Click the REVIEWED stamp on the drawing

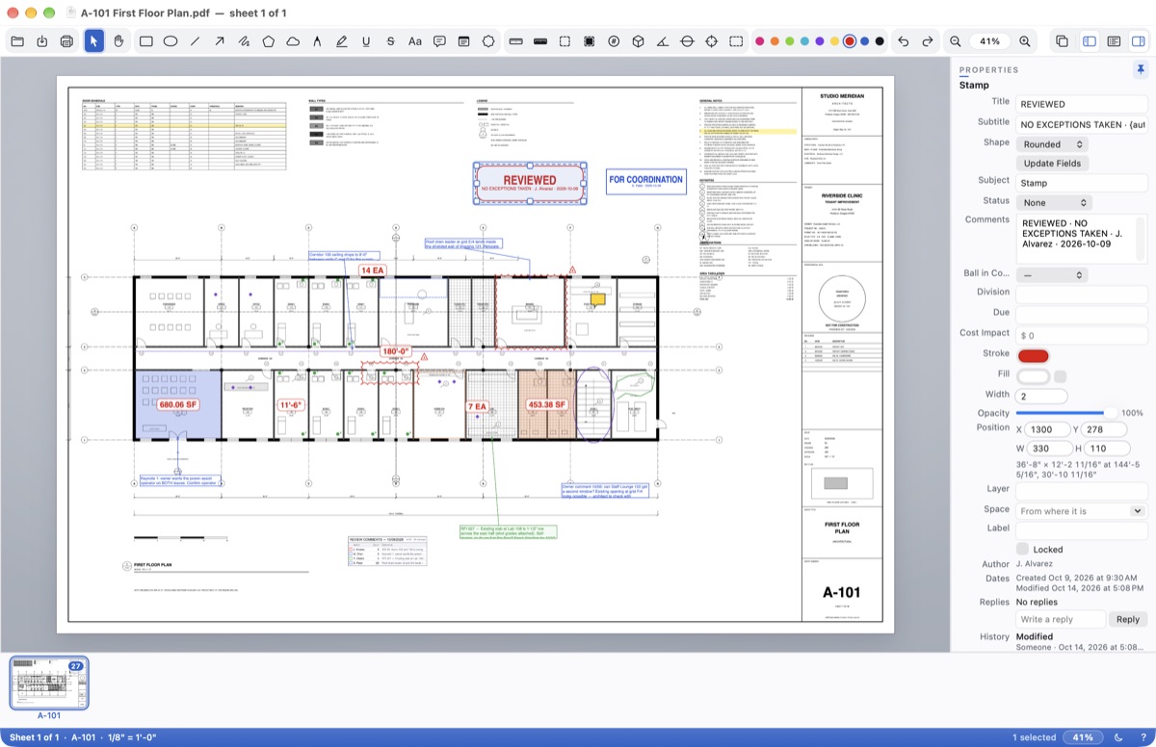pos(530,184)
